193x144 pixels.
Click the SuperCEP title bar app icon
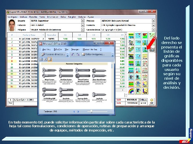click(x=8, y=12)
